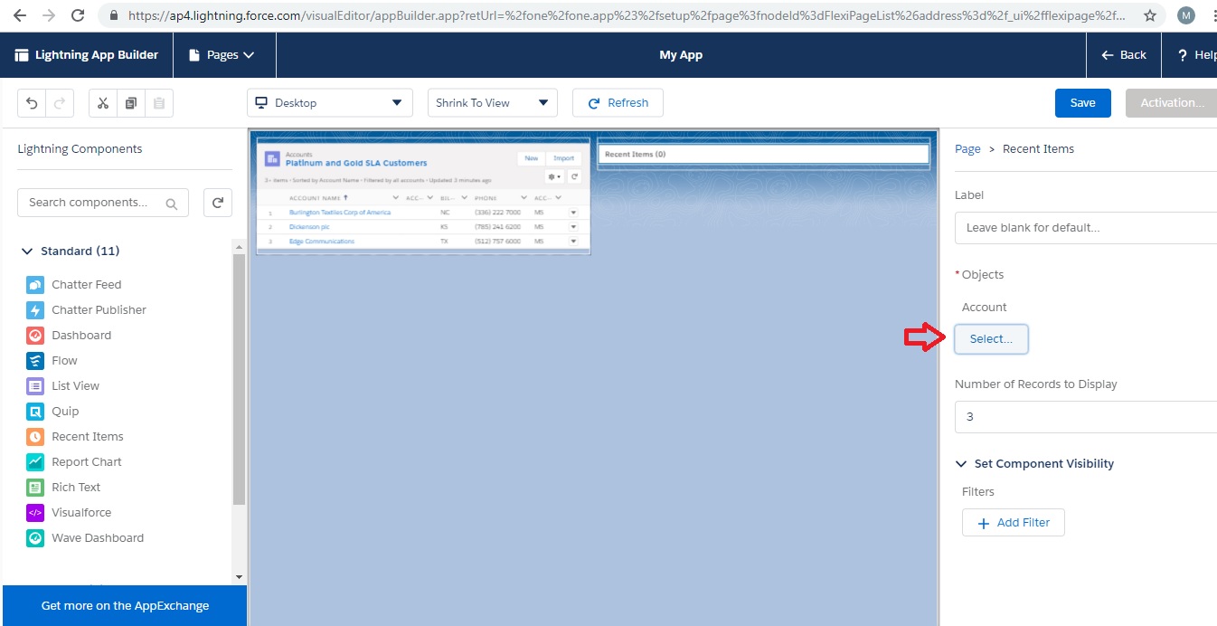Screen dimensions: 1217x626
Task: Click Edge Communications account link
Action: tap(322, 242)
